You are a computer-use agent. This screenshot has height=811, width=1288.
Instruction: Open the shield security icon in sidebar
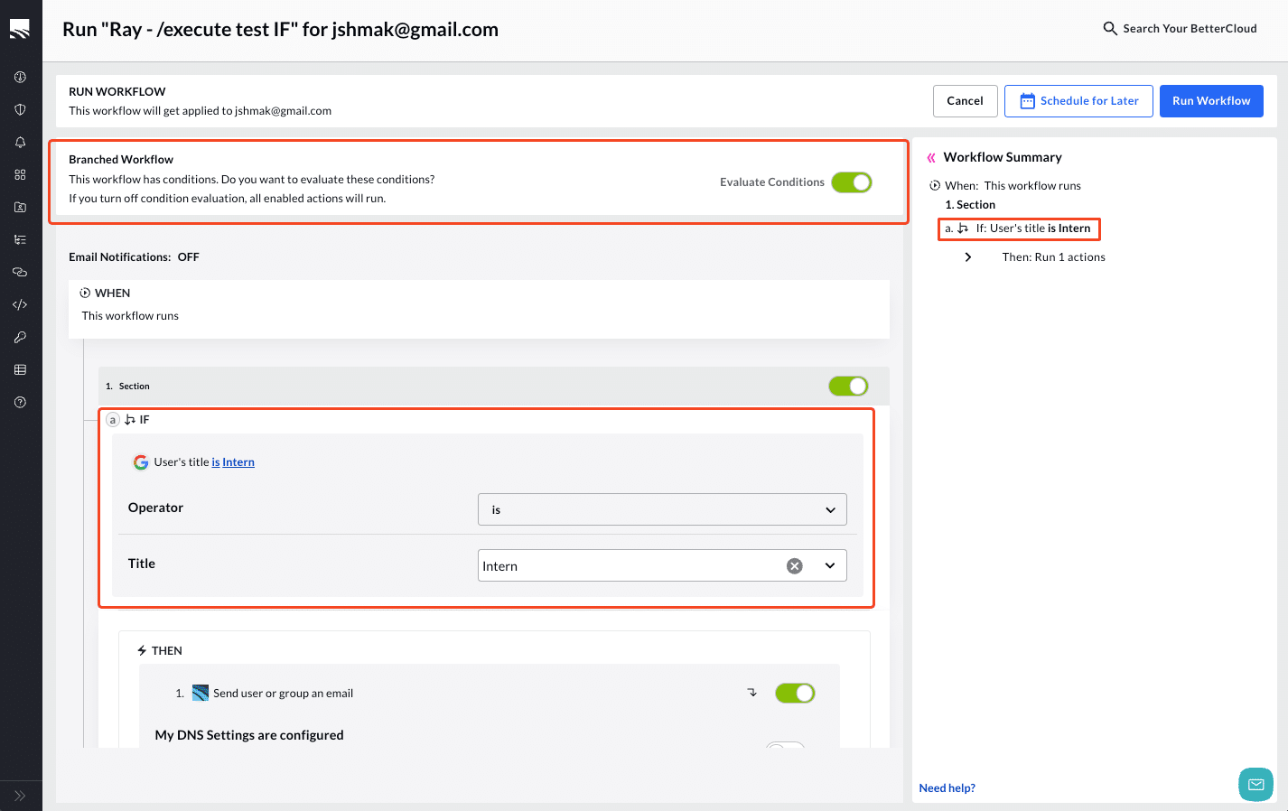20,110
